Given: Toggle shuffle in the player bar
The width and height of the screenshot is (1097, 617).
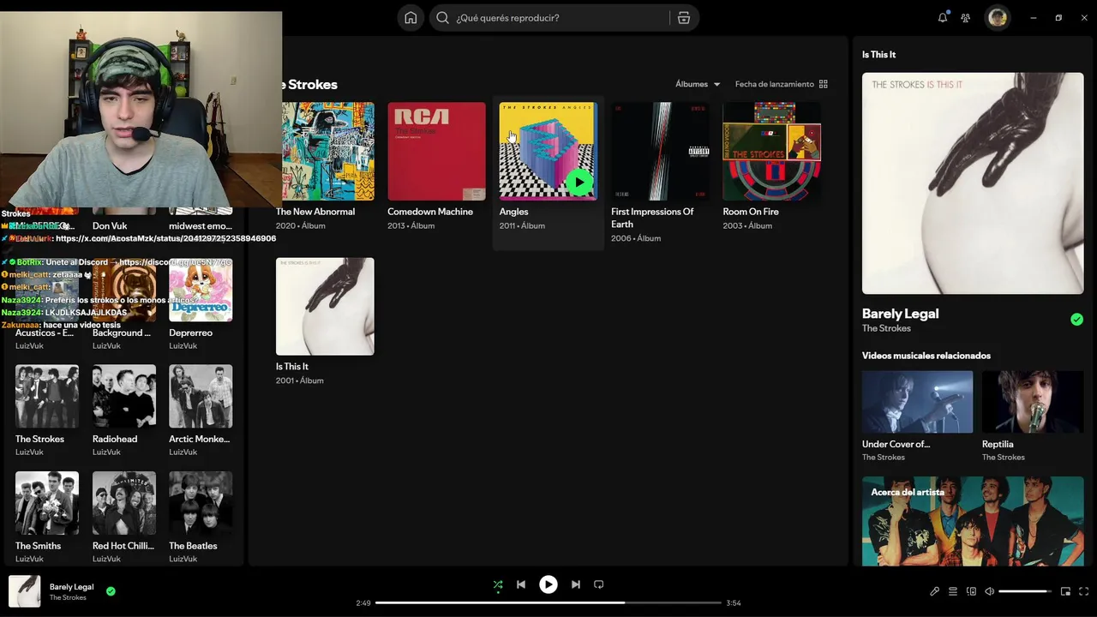Looking at the screenshot, I should coord(498,584).
